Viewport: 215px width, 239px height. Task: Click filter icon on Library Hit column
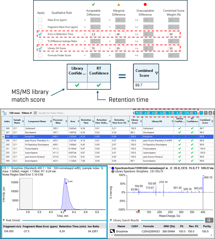click(171, 122)
